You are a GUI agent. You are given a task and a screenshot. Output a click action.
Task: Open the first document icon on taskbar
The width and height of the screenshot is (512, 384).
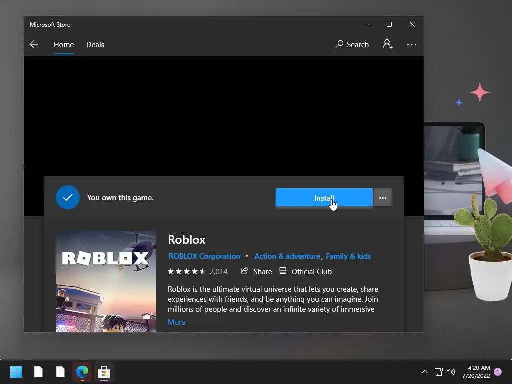(38, 372)
